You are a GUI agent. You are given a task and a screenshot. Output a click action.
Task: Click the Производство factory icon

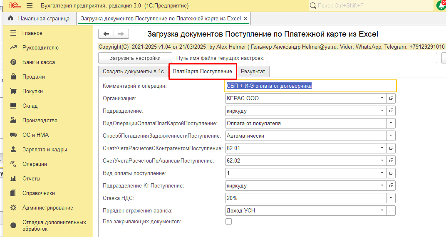click(x=13, y=120)
